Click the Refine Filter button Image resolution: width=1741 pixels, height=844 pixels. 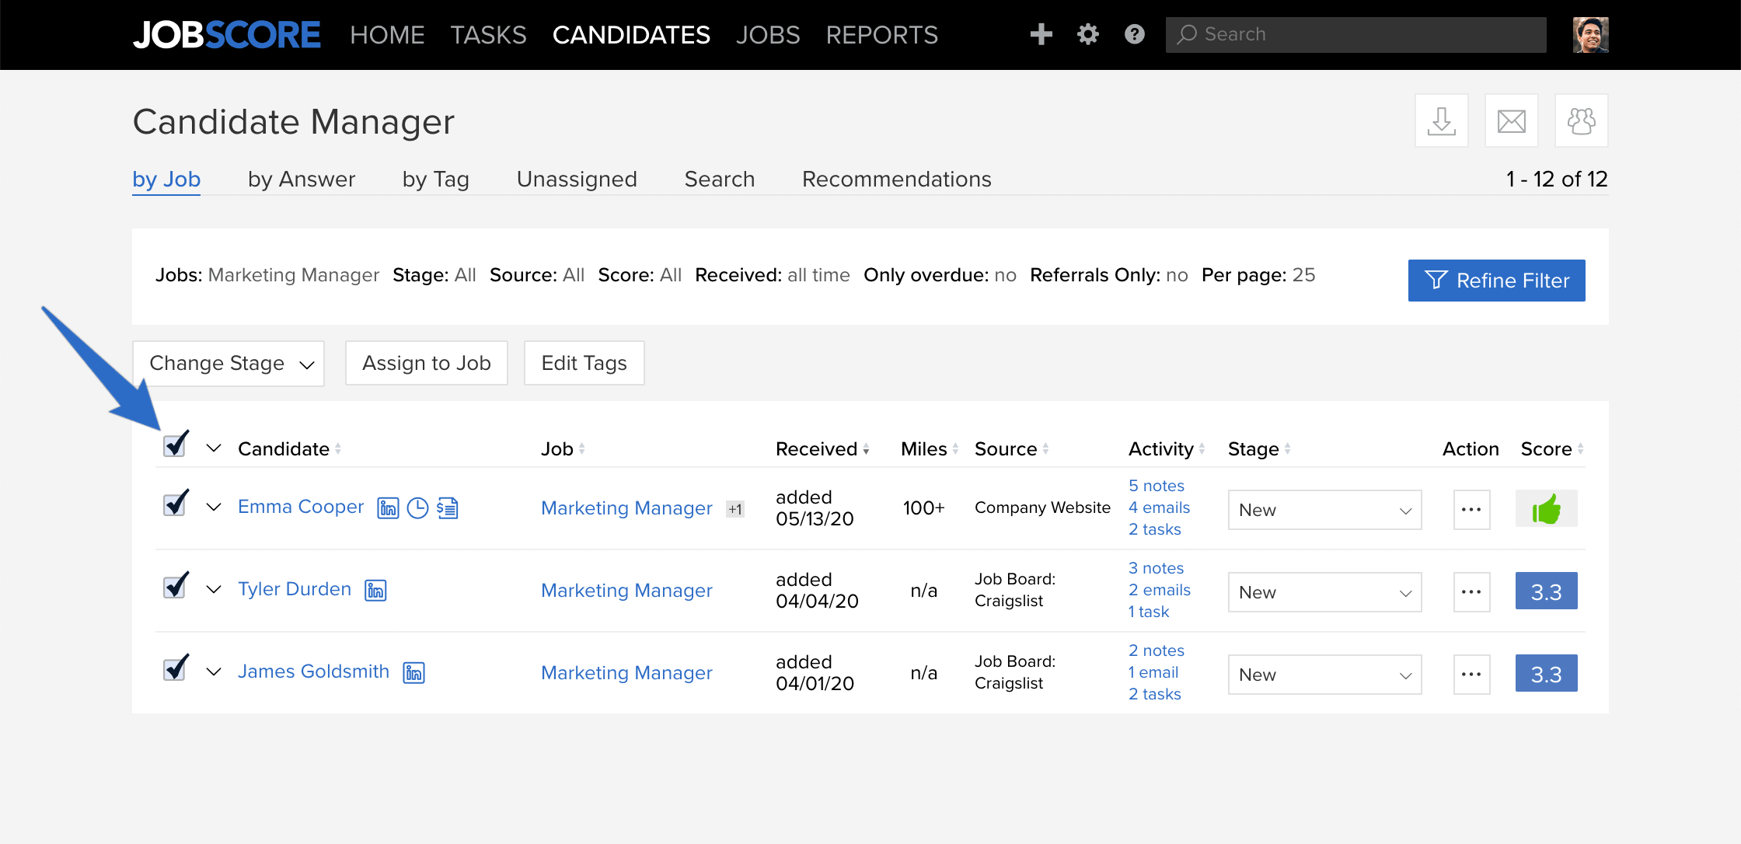point(1496,281)
